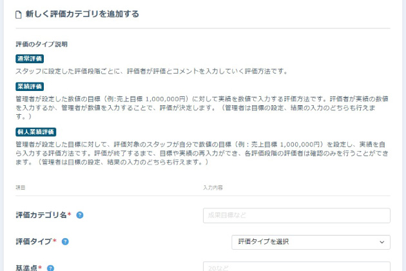The width and height of the screenshot is (406, 271).
Task: Click the 項目 column header
Action: [21, 188]
